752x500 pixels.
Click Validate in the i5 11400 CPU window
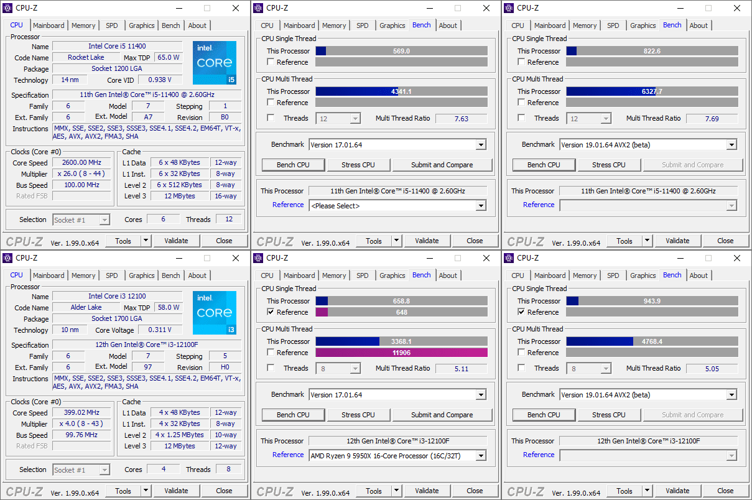pyautogui.click(x=176, y=241)
